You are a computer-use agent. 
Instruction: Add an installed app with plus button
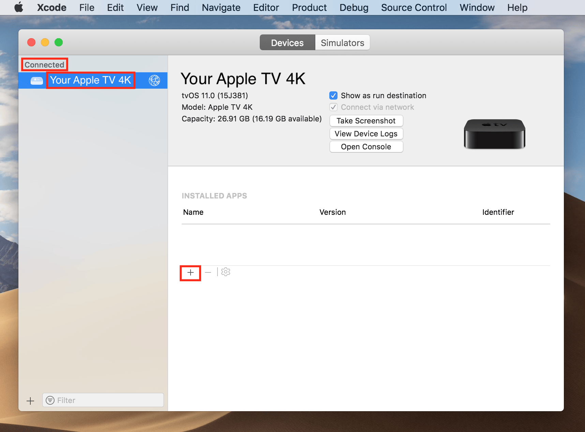coord(191,272)
